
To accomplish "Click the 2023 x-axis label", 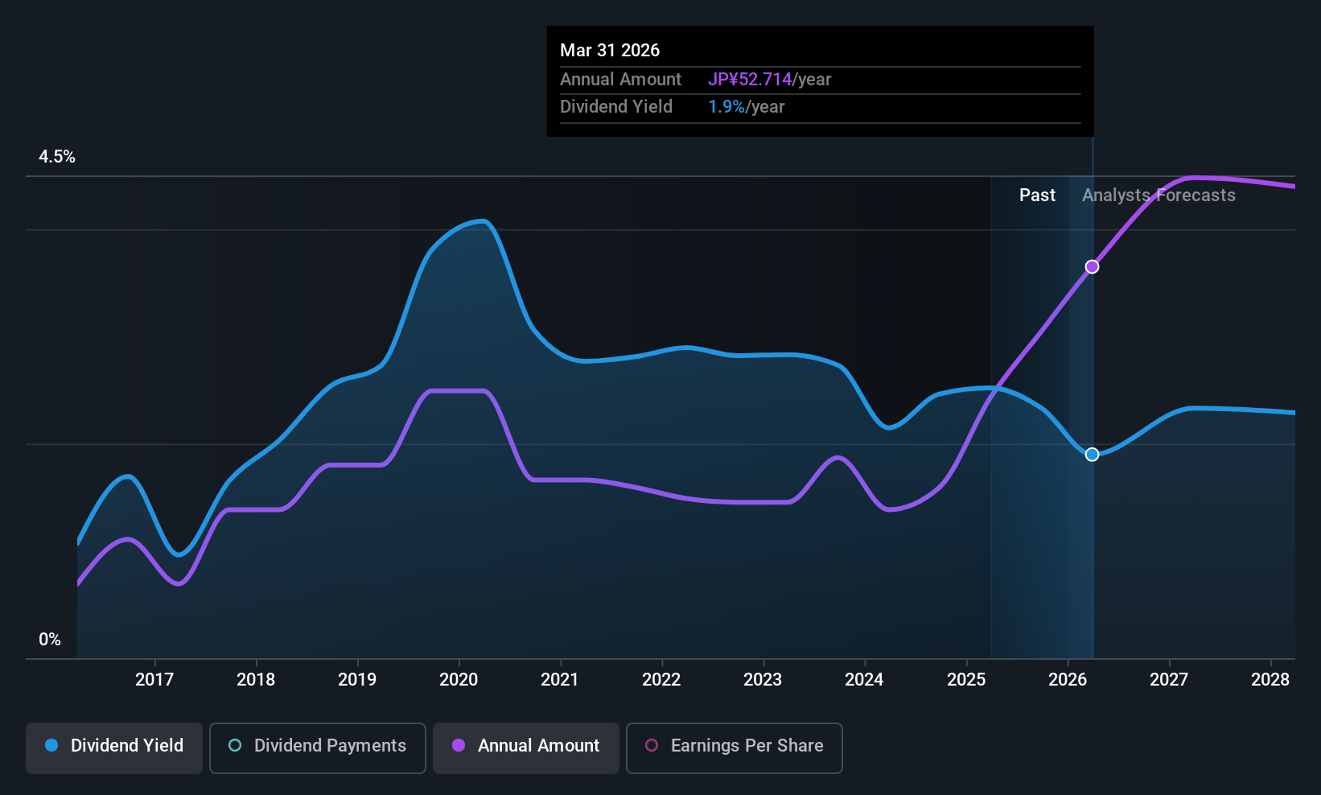I will [763, 680].
